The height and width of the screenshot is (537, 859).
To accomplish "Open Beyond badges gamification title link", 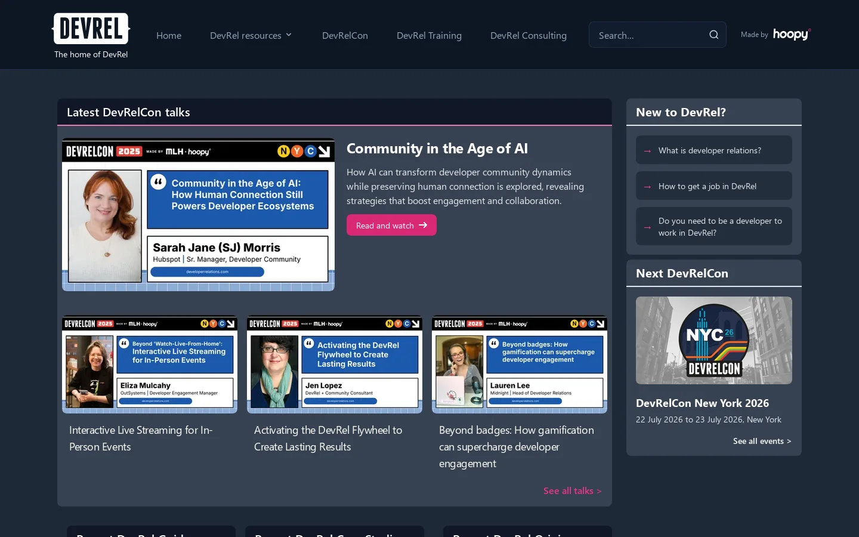I will coord(517,446).
